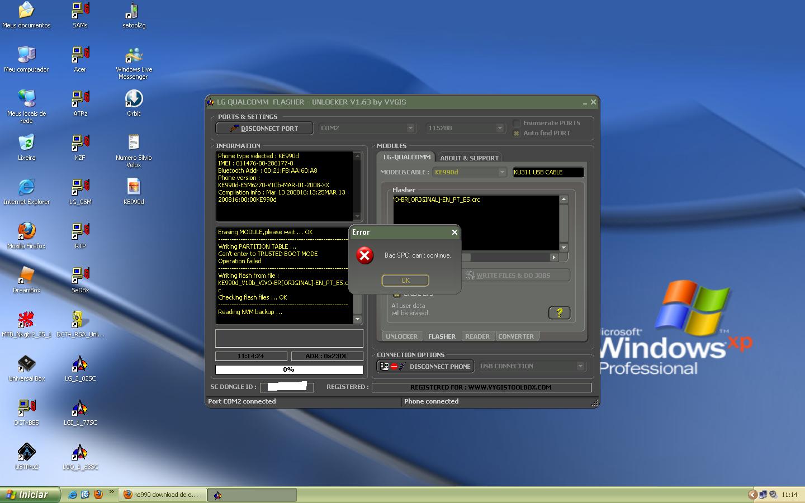Launch DCTxBB5 desktop shortcut

26,412
